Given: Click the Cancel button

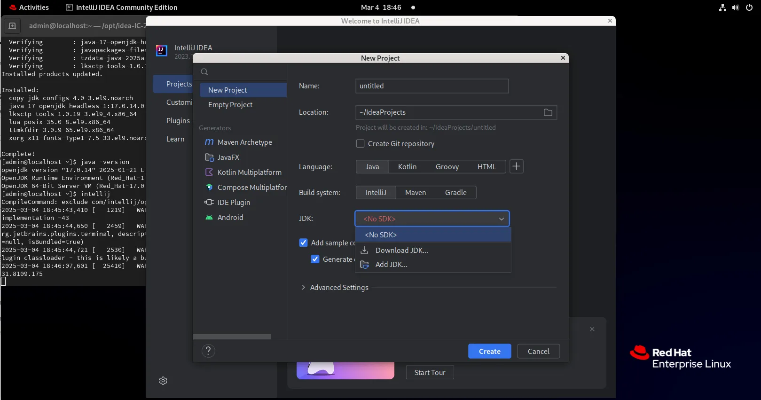Looking at the screenshot, I should pos(538,352).
